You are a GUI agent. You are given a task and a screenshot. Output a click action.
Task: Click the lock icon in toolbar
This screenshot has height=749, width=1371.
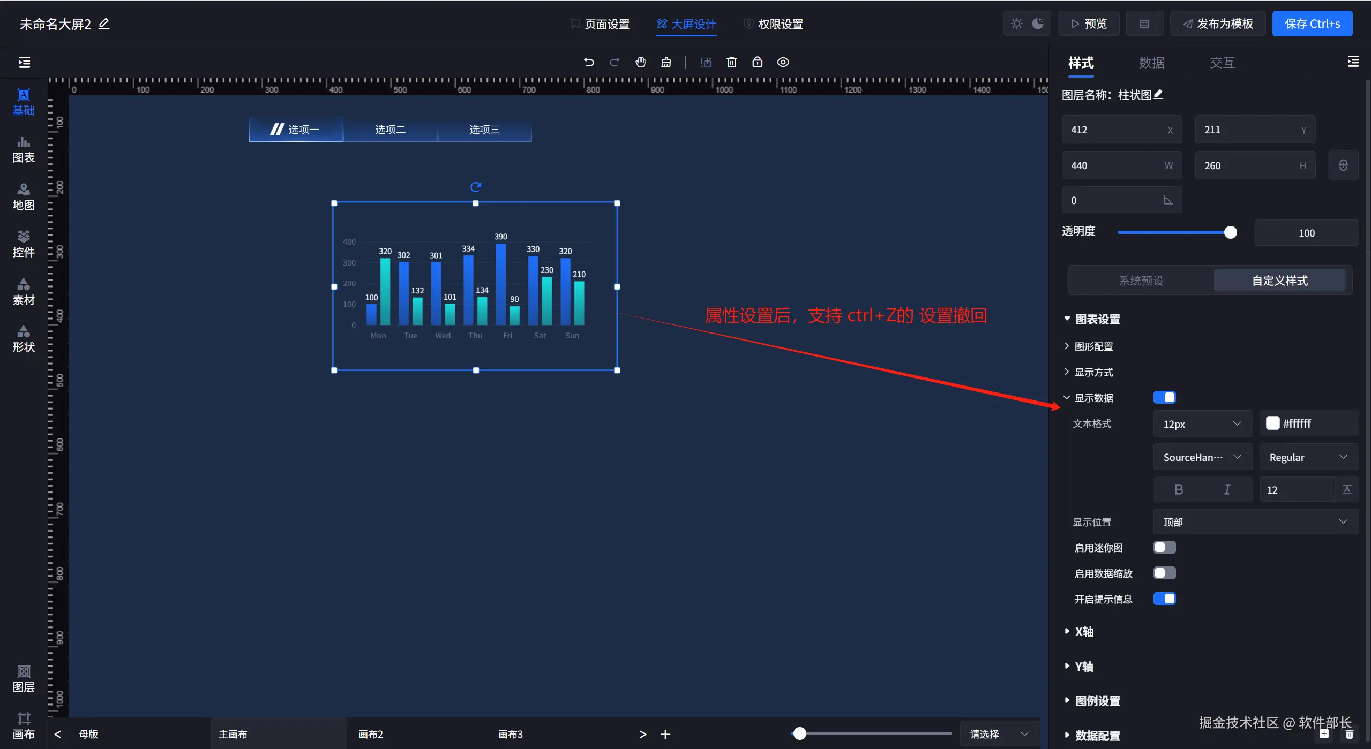click(757, 62)
